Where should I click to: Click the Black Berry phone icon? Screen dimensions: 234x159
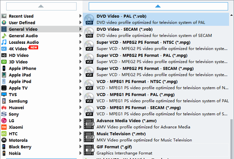click(x=4, y=147)
